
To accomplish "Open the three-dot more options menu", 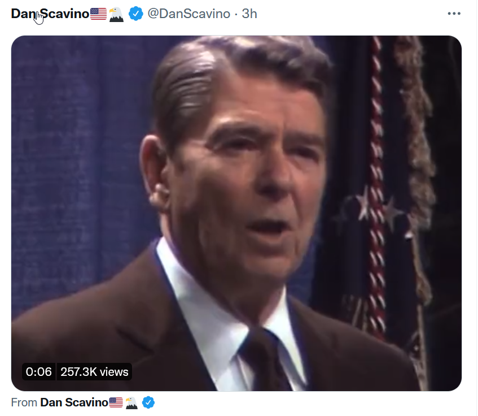I will (454, 14).
